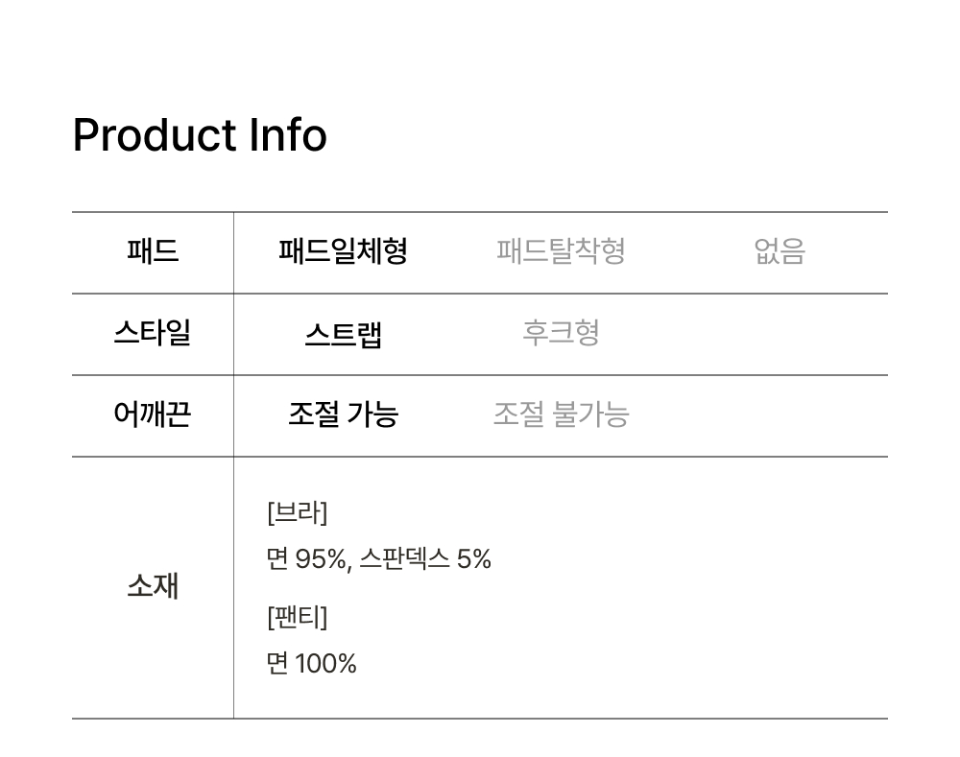
Task: Choose the 패드일체형 option
Action: pyautogui.click(x=343, y=252)
